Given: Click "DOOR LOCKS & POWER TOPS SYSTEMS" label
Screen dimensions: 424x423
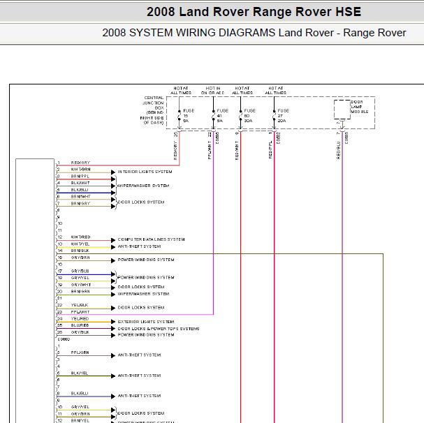Looking at the screenshot, I should click(x=159, y=329).
